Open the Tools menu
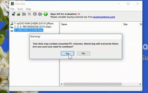 20,9
